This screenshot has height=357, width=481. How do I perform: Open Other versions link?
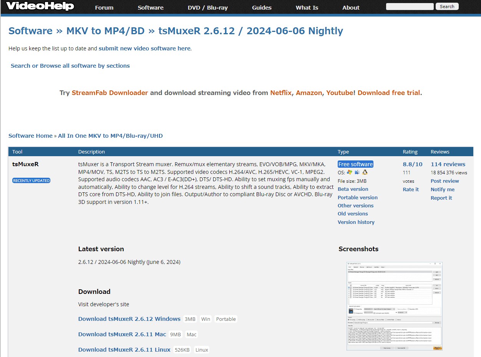coord(355,205)
